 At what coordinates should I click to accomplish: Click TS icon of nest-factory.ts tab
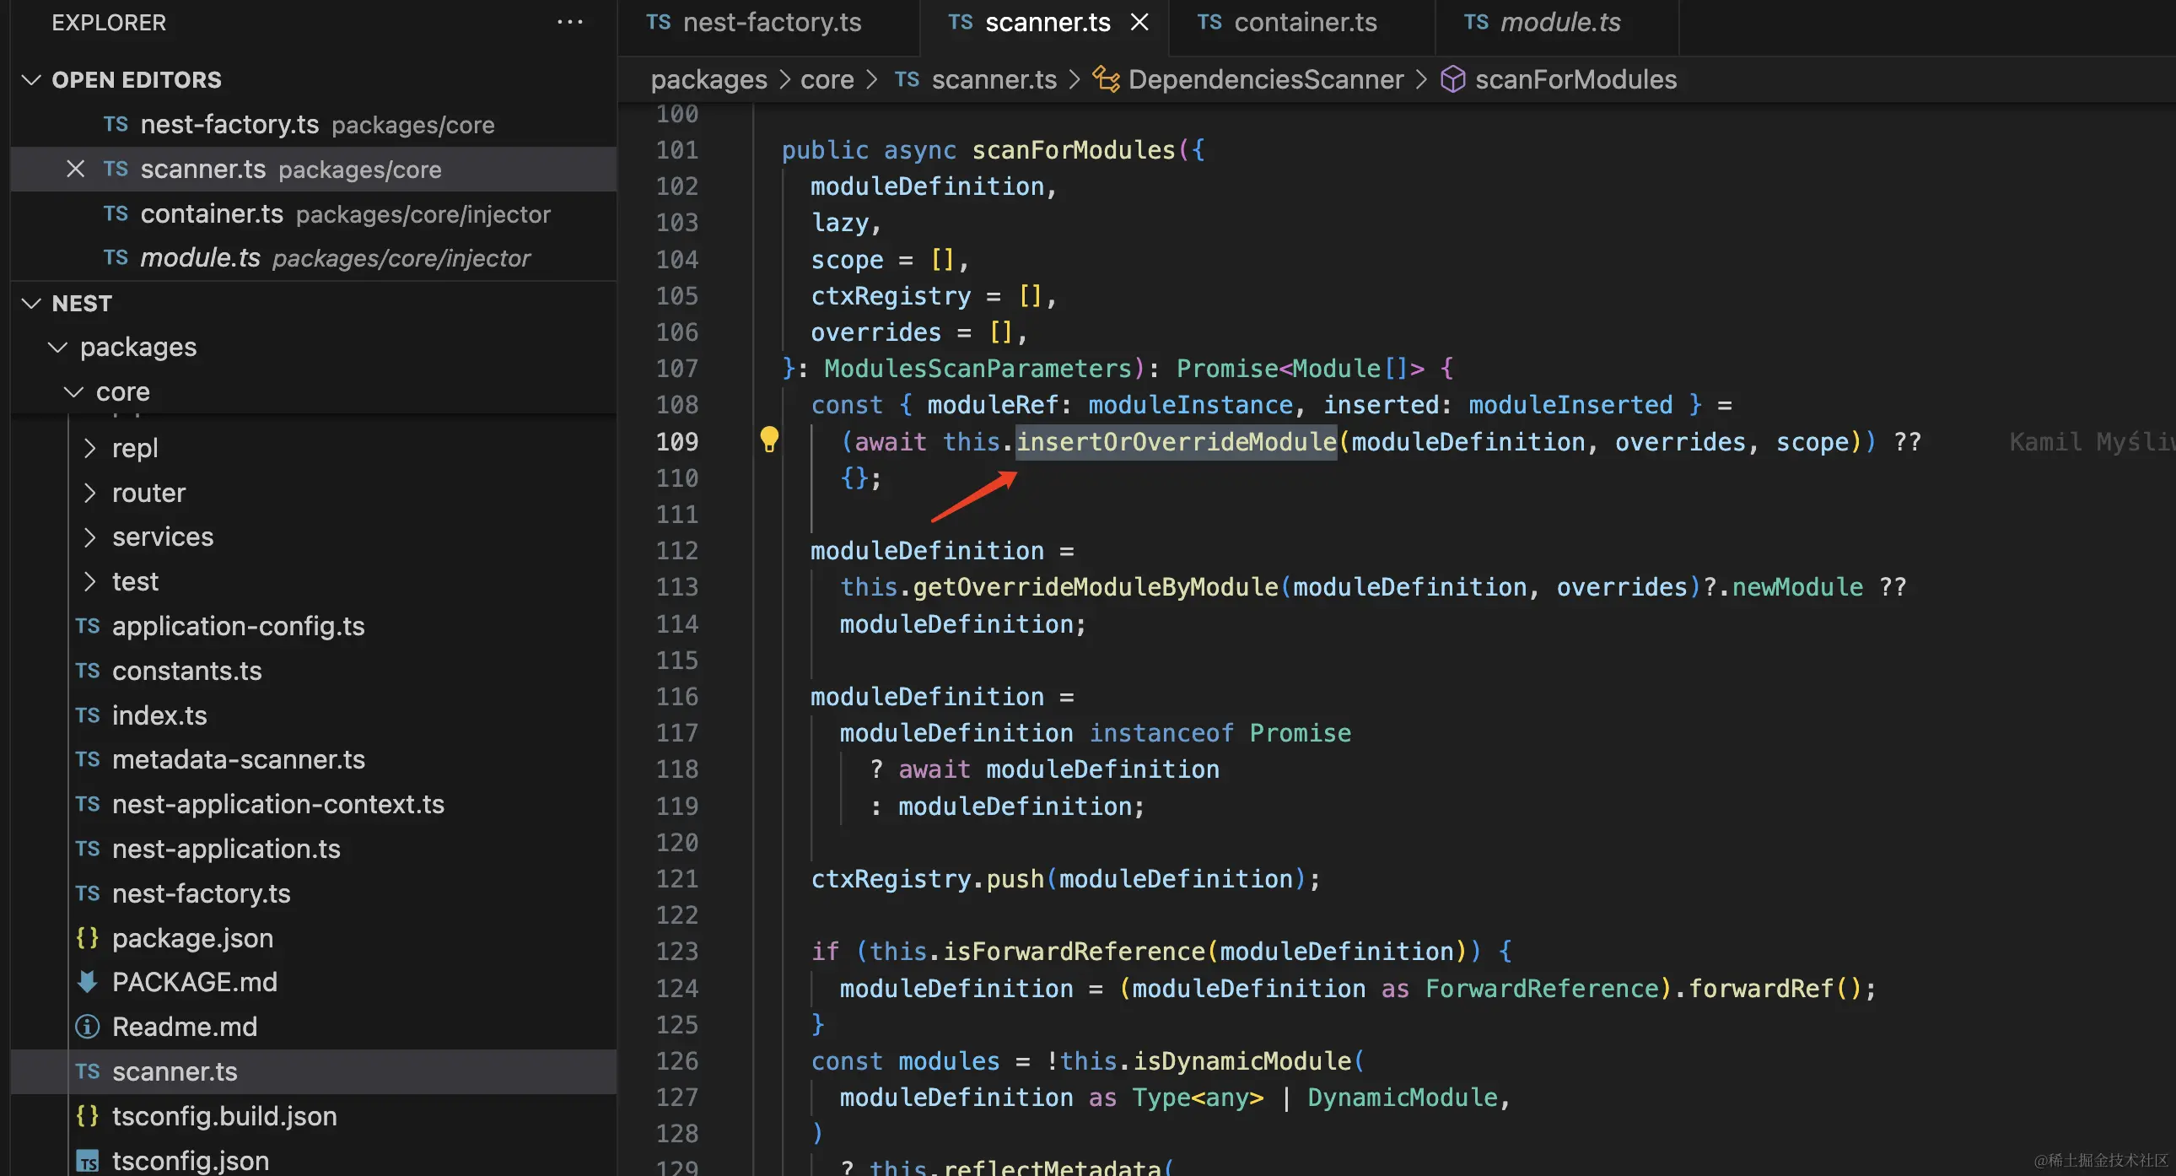658,22
